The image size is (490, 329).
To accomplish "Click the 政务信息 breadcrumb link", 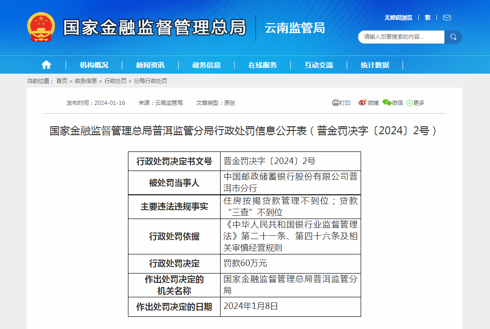I will [x=86, y=81].
